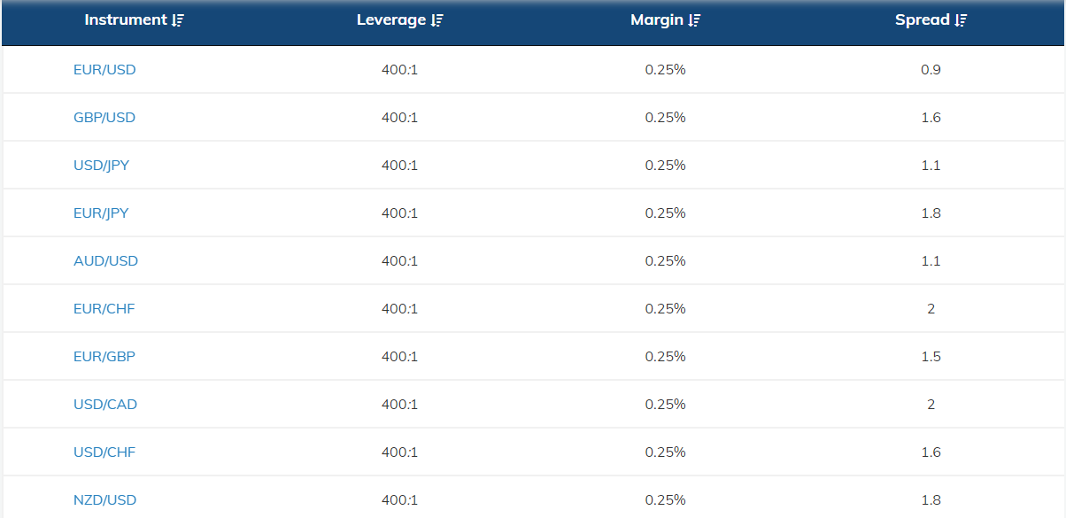Image resolution: width=1066 pixels, height=518 pixels.
Task: Open the NZD/USD instrument link
Action: 104,499
